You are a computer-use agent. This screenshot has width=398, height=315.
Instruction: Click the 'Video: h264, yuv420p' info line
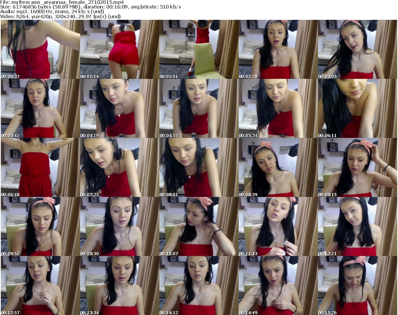pos(60,16)
